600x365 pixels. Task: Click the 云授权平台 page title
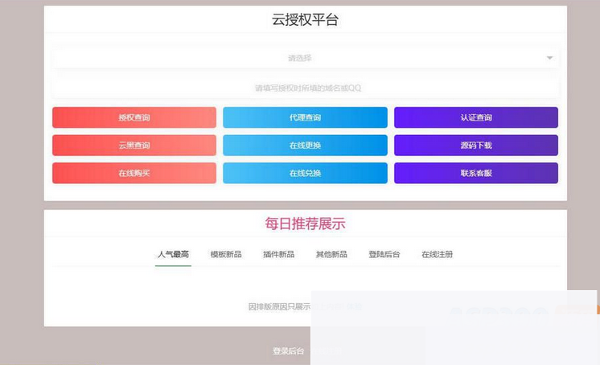coord(305,20)
